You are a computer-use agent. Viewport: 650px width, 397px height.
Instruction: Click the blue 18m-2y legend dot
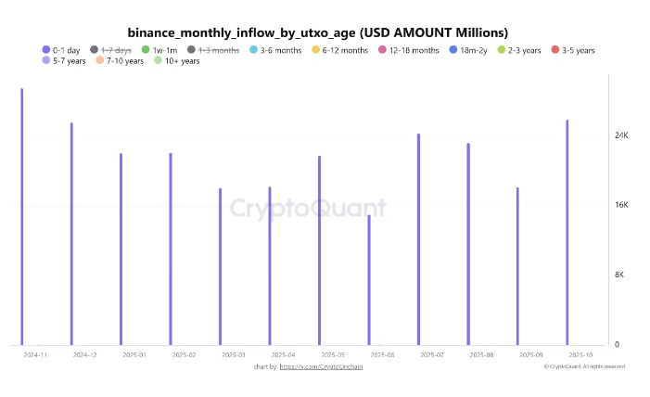pos(452,50)
